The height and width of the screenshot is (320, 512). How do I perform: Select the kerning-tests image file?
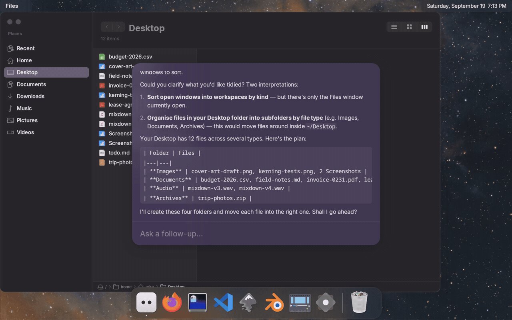coord(115,95)
